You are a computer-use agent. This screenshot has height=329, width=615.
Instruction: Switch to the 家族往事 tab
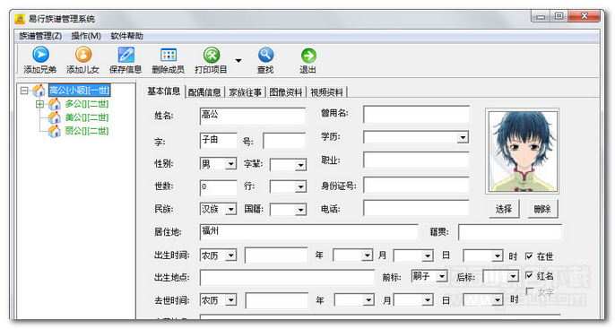point(245,92)
